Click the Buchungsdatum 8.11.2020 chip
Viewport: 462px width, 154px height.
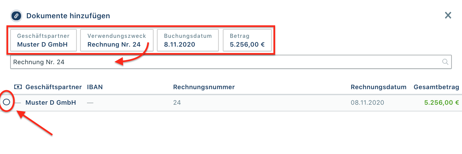tap(188, 40)
